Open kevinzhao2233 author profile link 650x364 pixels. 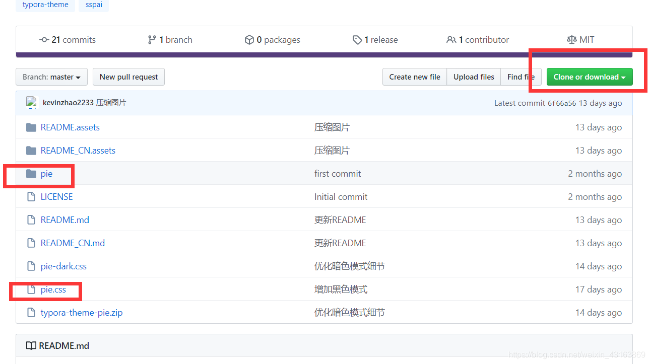coord(68,103)
